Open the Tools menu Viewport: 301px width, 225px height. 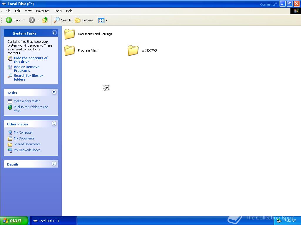click(x=58, y=11)
